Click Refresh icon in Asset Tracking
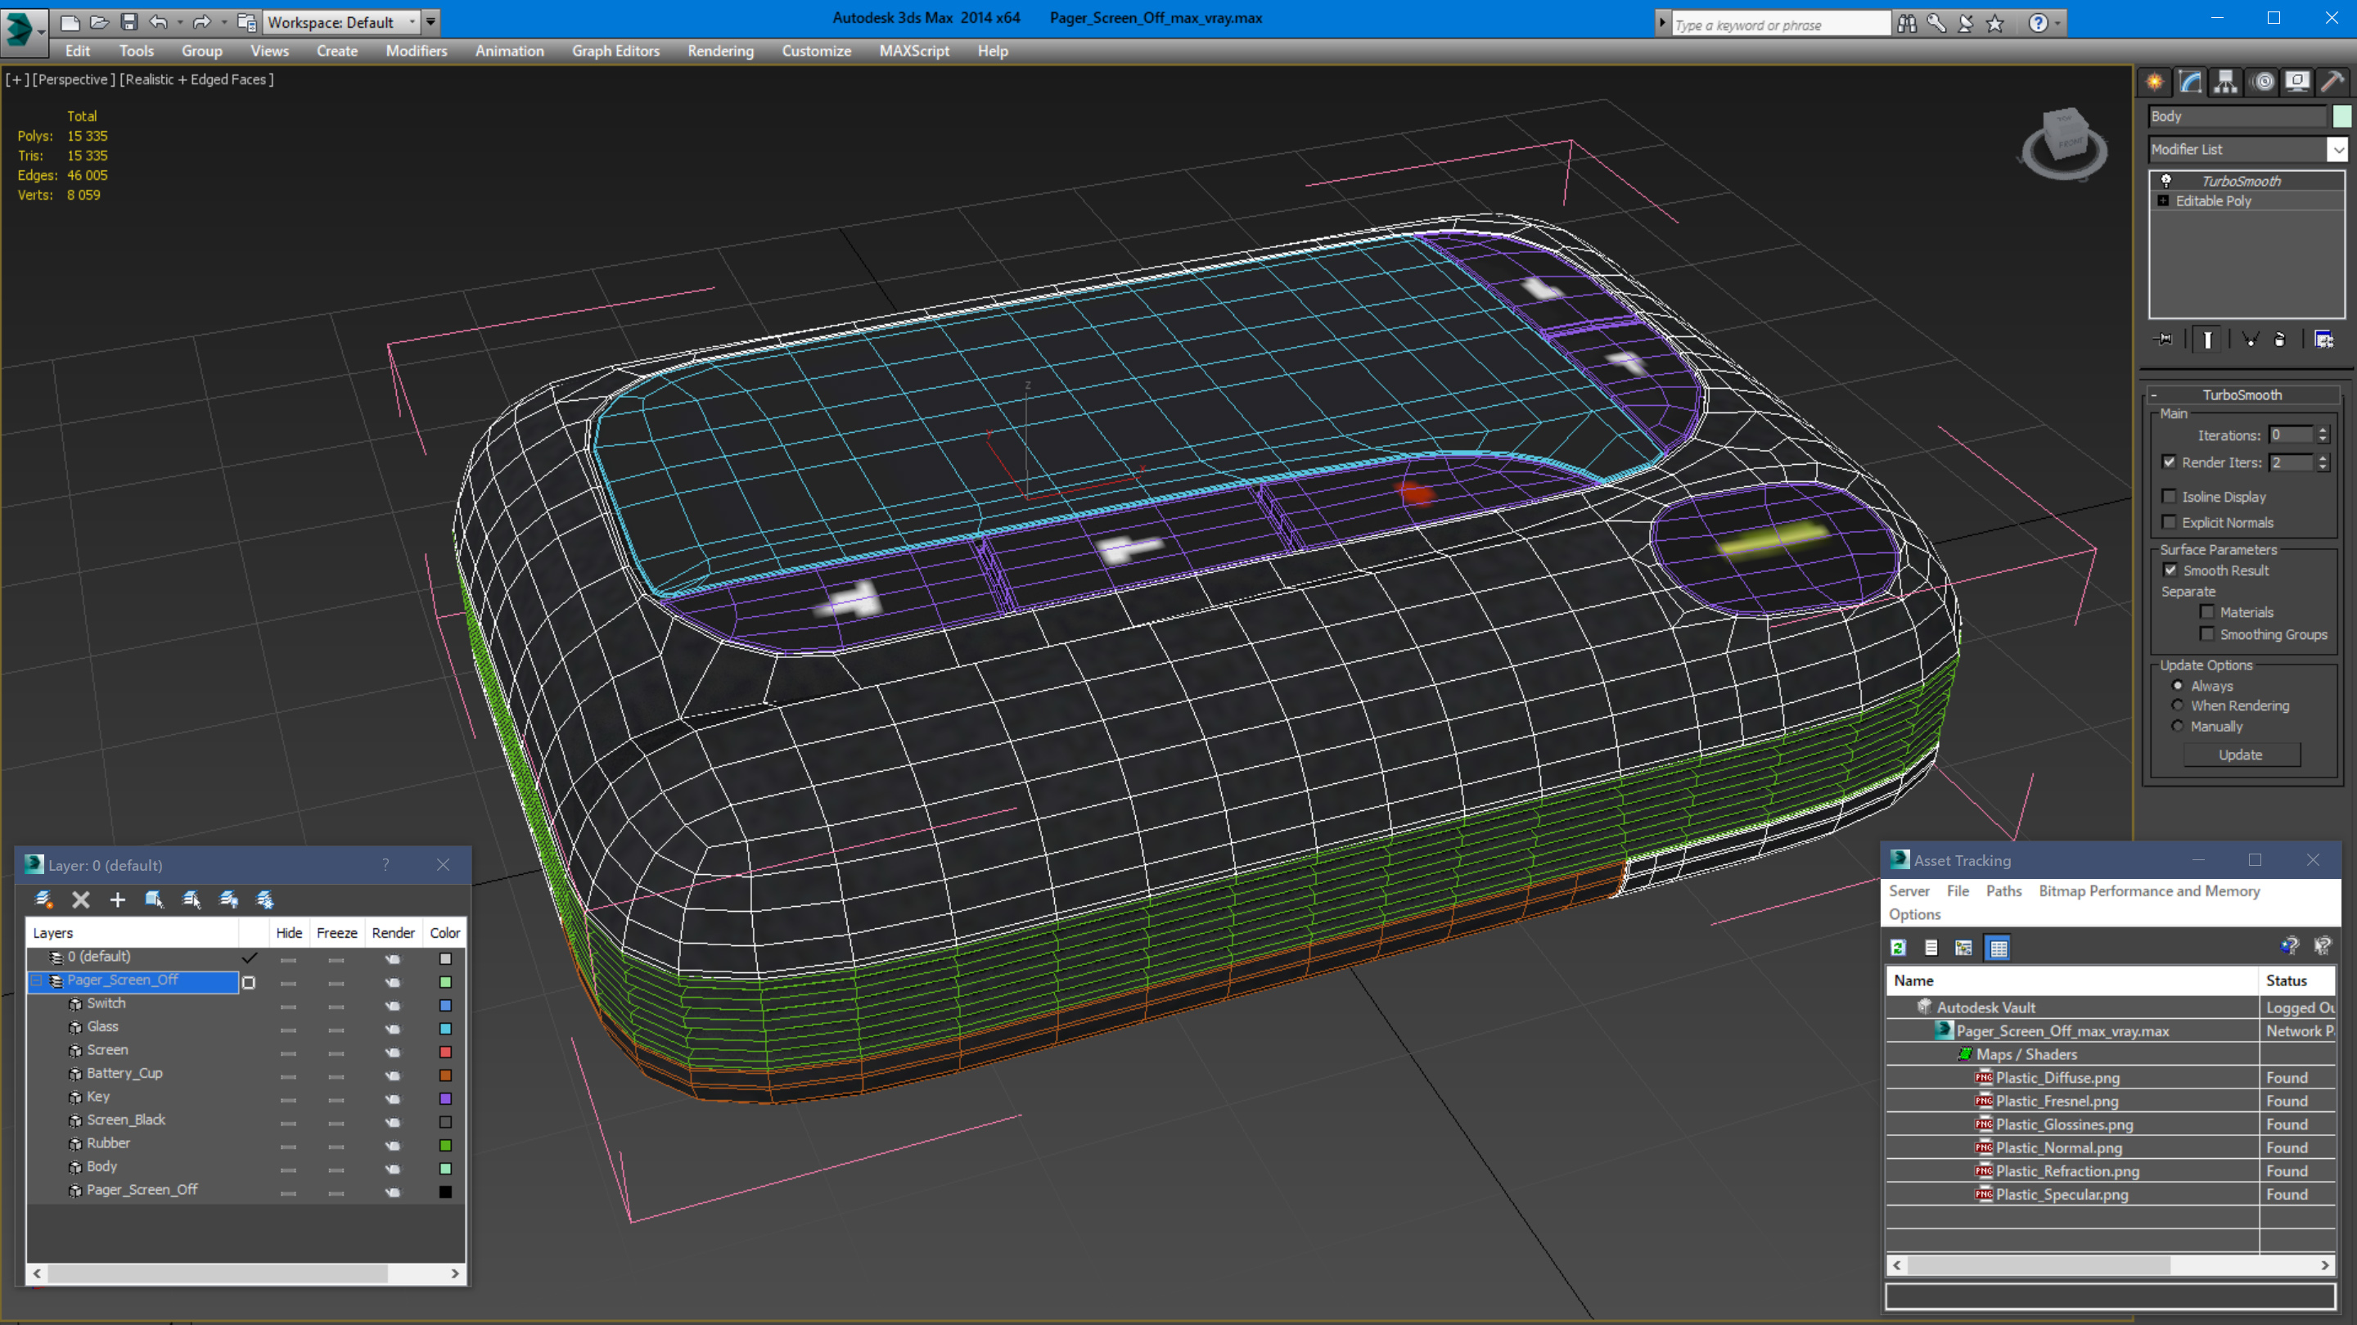The width and height of the screenshot is (2357, 1325). (x=1899, y=948)
